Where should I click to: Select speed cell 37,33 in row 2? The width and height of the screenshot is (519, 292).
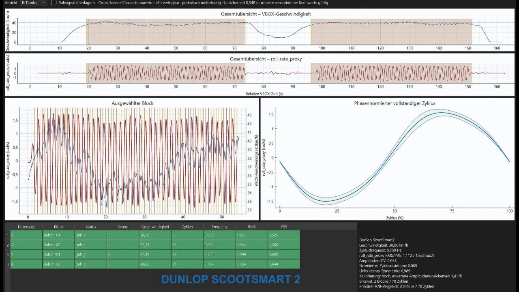[x=155, y=245]
